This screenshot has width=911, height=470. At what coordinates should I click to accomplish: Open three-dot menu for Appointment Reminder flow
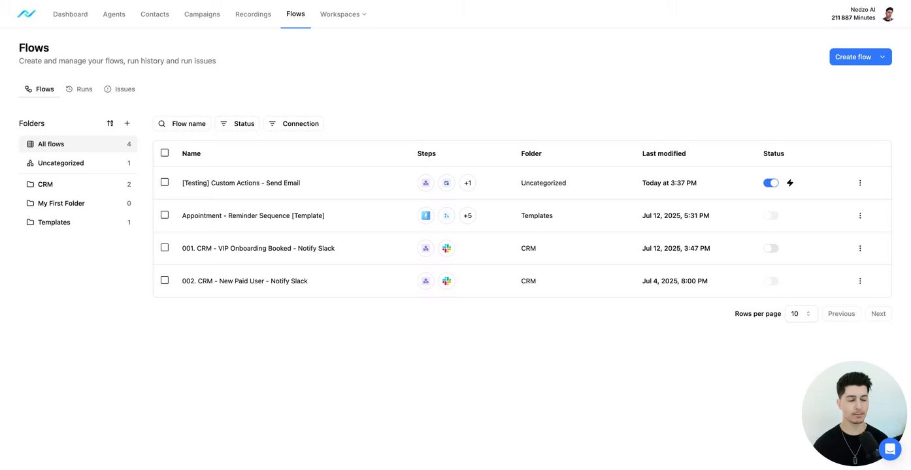pyautogui.click(x=859, y=216)
